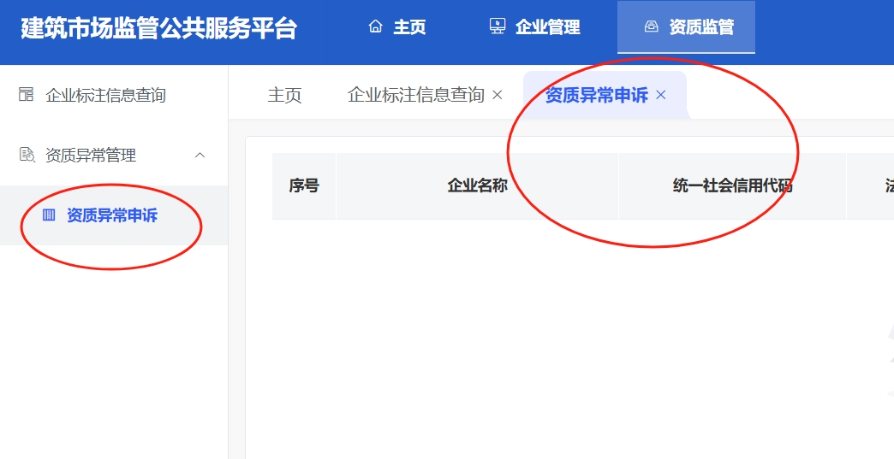Viewport: 894px width, 459px height.
Task: Open the 主页 top navigation item
Action: point(397,26)
